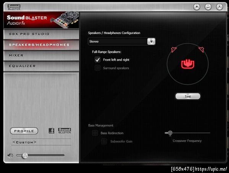Uncheck Front left and right speakers
The height and width of the screenshot is (173, 229).
(98, 60)
